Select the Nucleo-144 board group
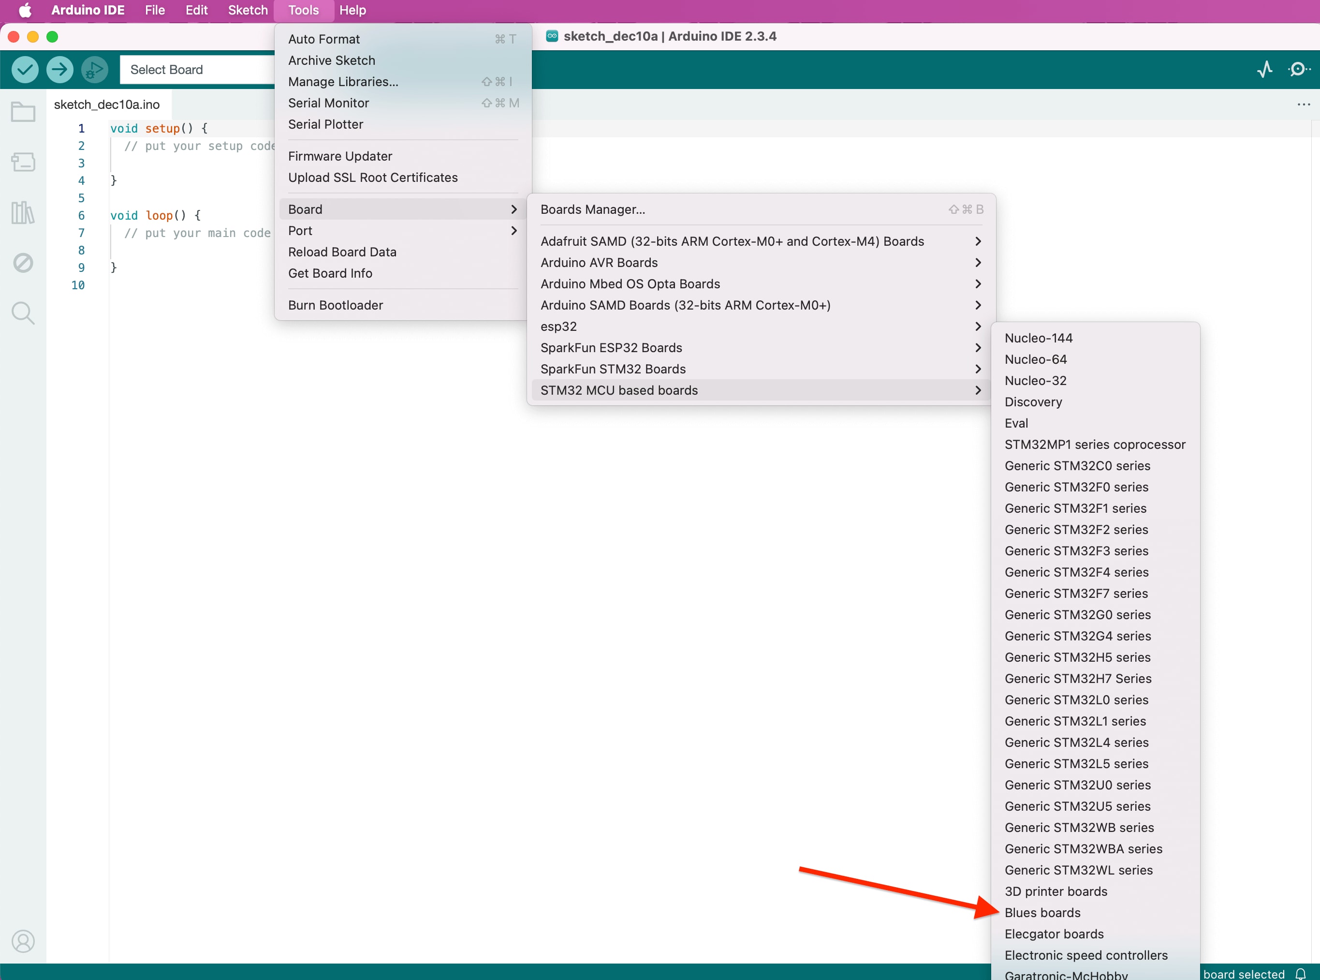The image size is (1320, 980). coord(1095,338)
